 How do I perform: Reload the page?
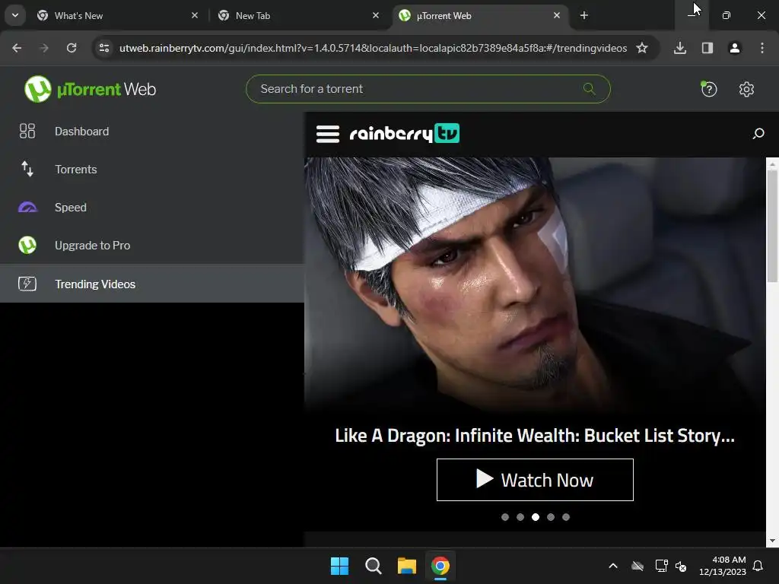tap(72, 48)
